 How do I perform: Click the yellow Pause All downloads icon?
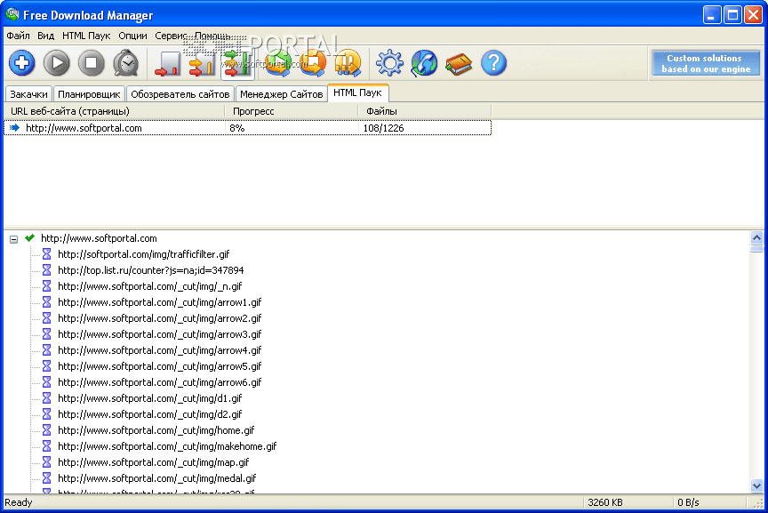348,63
